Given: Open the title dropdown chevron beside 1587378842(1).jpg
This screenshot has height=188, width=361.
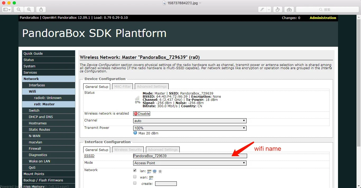Looking at the screenshot, I should [200, 3].
